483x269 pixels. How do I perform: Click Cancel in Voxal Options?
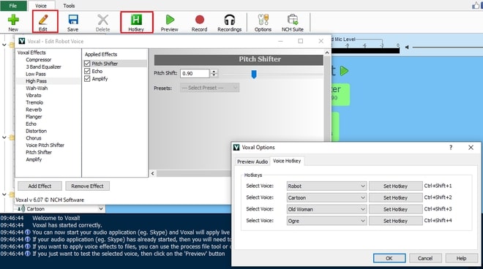[x=425, y=258]
